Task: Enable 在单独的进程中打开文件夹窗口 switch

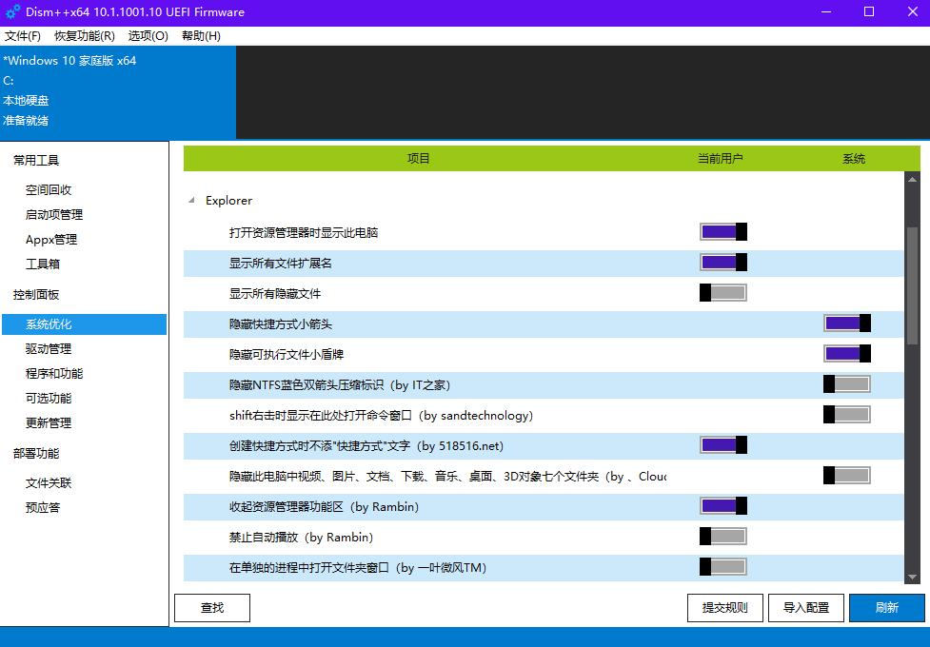Action: [723, 567]
